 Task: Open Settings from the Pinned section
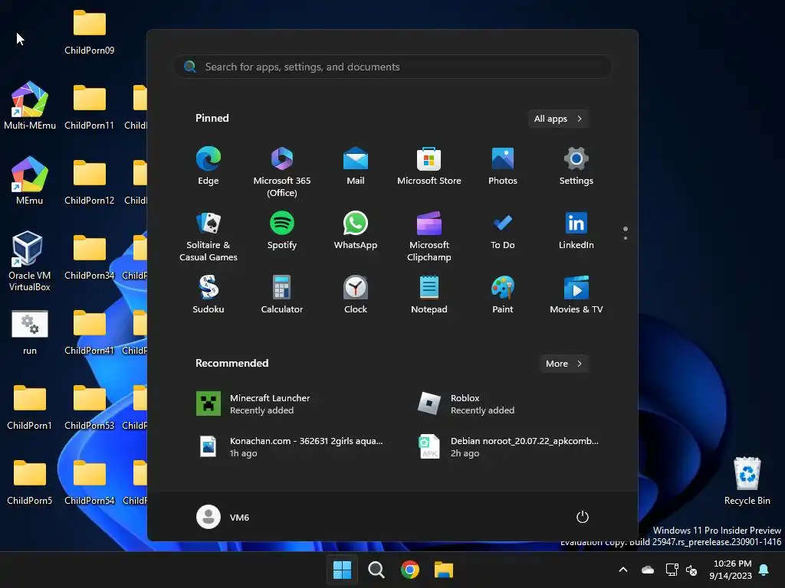click(x=576, y=166)
